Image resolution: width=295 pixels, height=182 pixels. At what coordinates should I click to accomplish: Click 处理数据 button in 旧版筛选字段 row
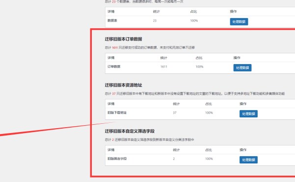pyautogui.click(x=248, y=160)
